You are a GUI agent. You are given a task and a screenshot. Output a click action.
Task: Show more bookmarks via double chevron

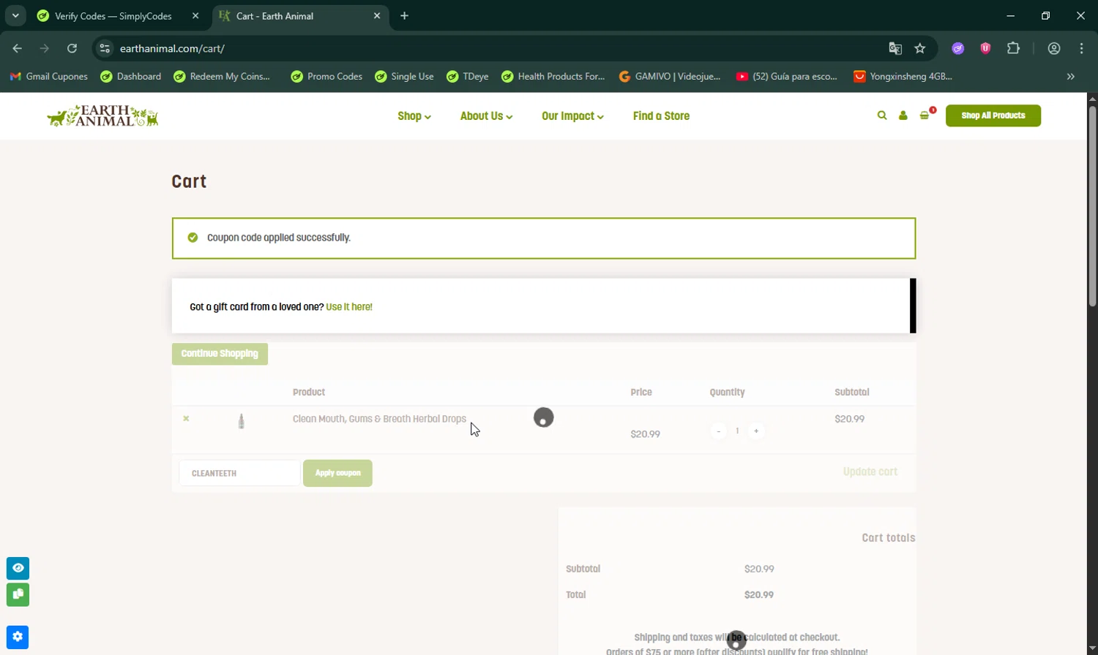pos(1071,76)
